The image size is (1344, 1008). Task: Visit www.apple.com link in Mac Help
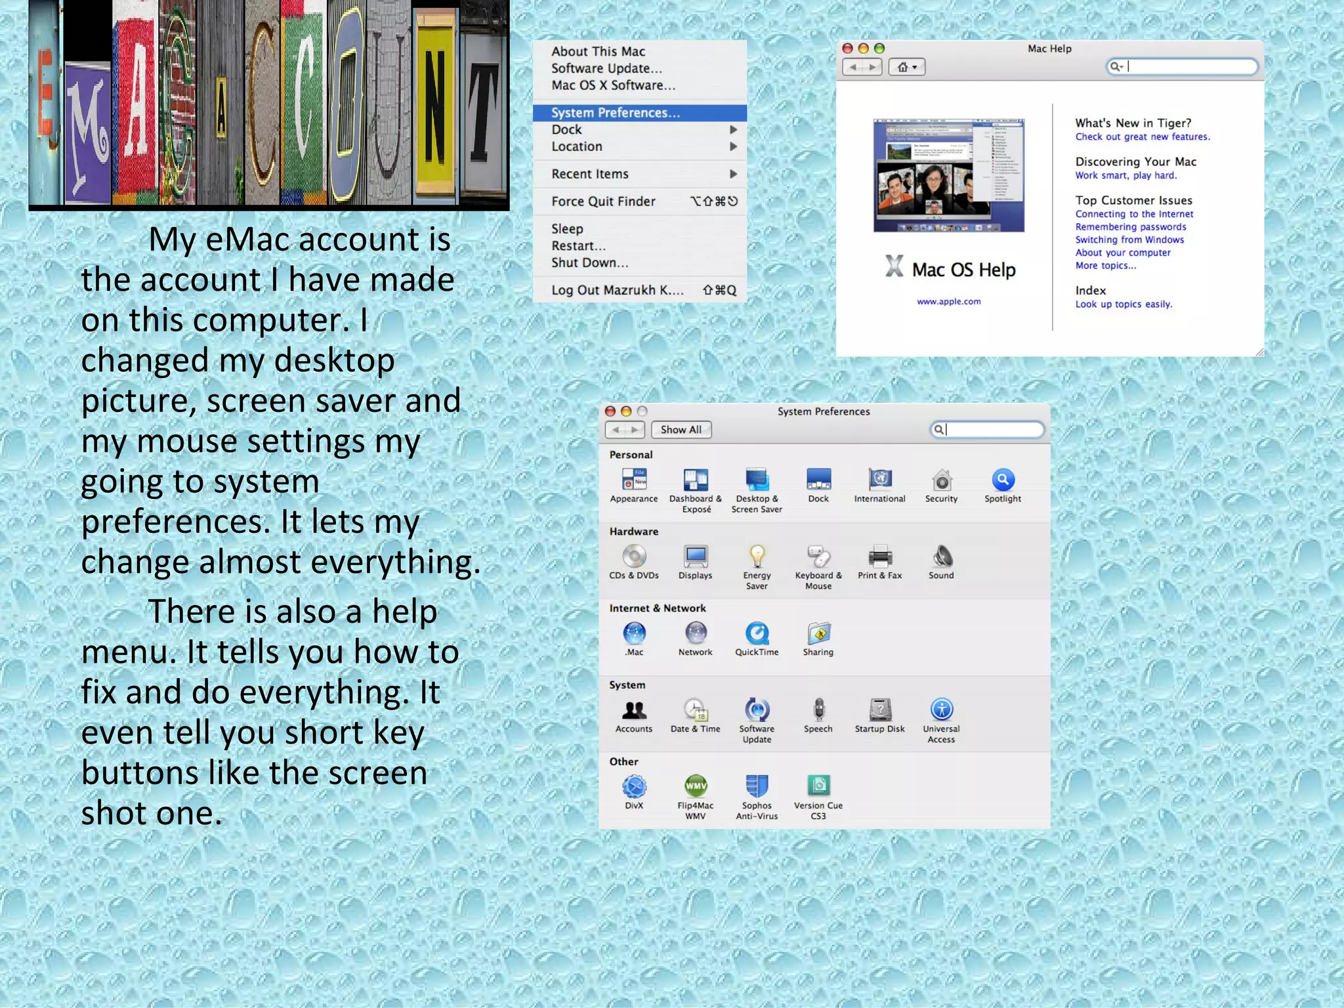point(949,302)
